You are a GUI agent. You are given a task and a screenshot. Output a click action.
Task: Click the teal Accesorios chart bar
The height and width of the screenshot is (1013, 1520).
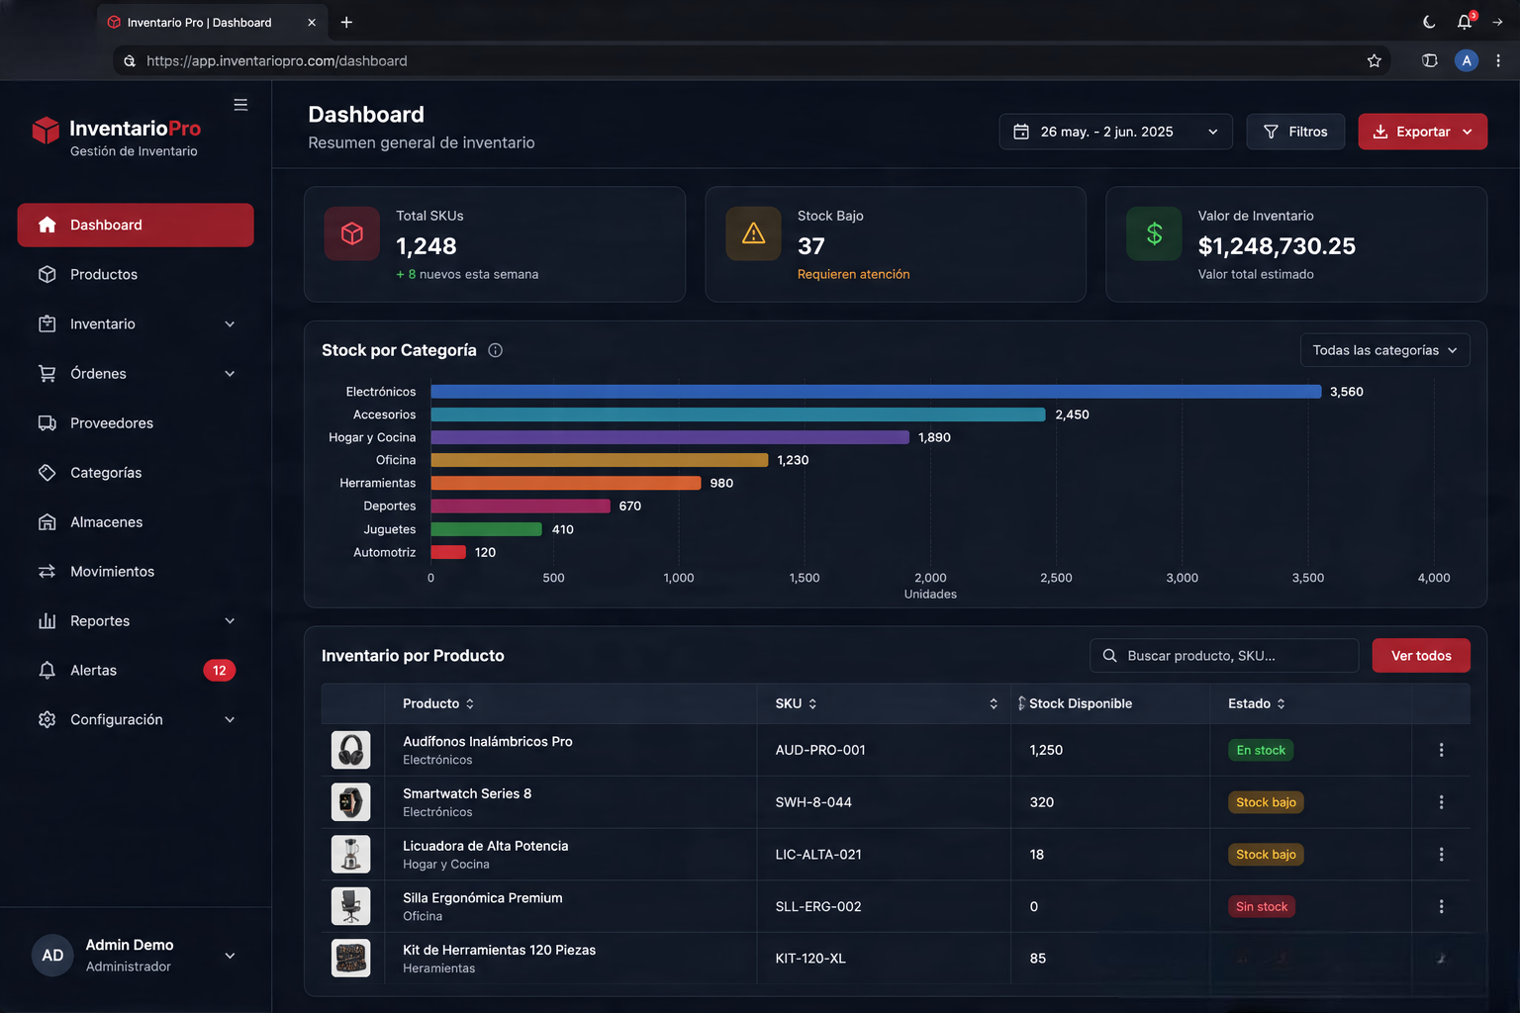tap(738, 414)
